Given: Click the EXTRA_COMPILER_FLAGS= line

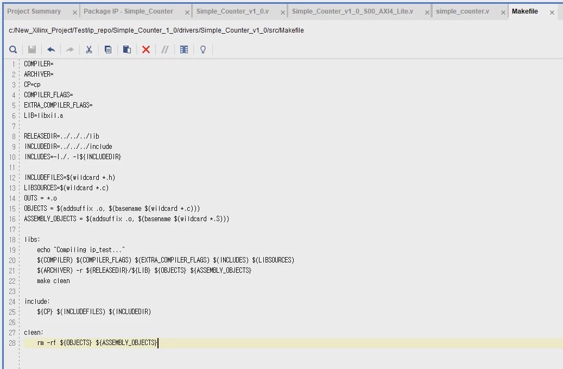Looking at the screenshot, I should [x=58, y=105].
